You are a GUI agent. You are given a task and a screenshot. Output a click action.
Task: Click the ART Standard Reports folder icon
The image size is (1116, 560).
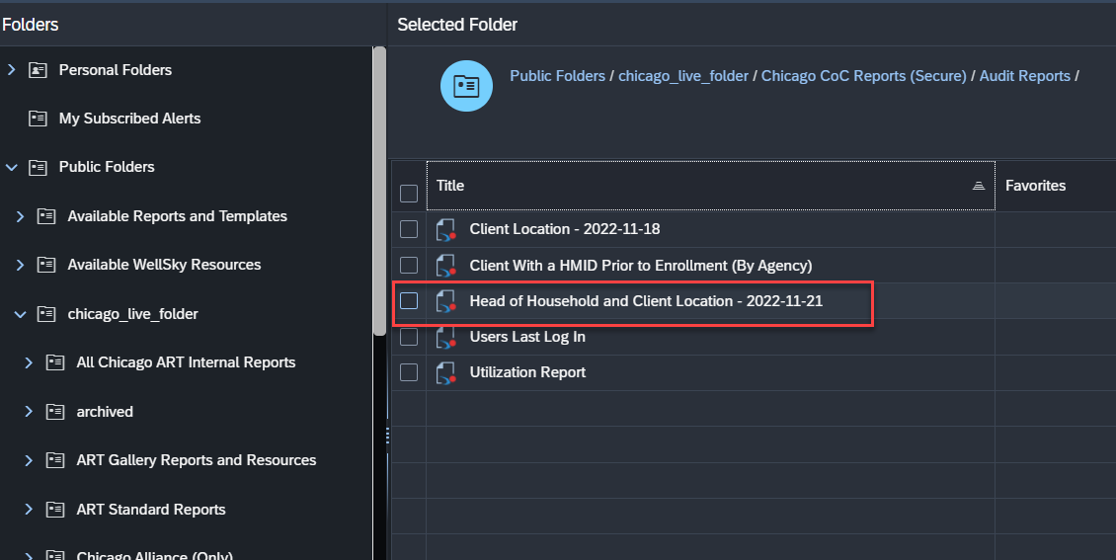tap(56, 510)
